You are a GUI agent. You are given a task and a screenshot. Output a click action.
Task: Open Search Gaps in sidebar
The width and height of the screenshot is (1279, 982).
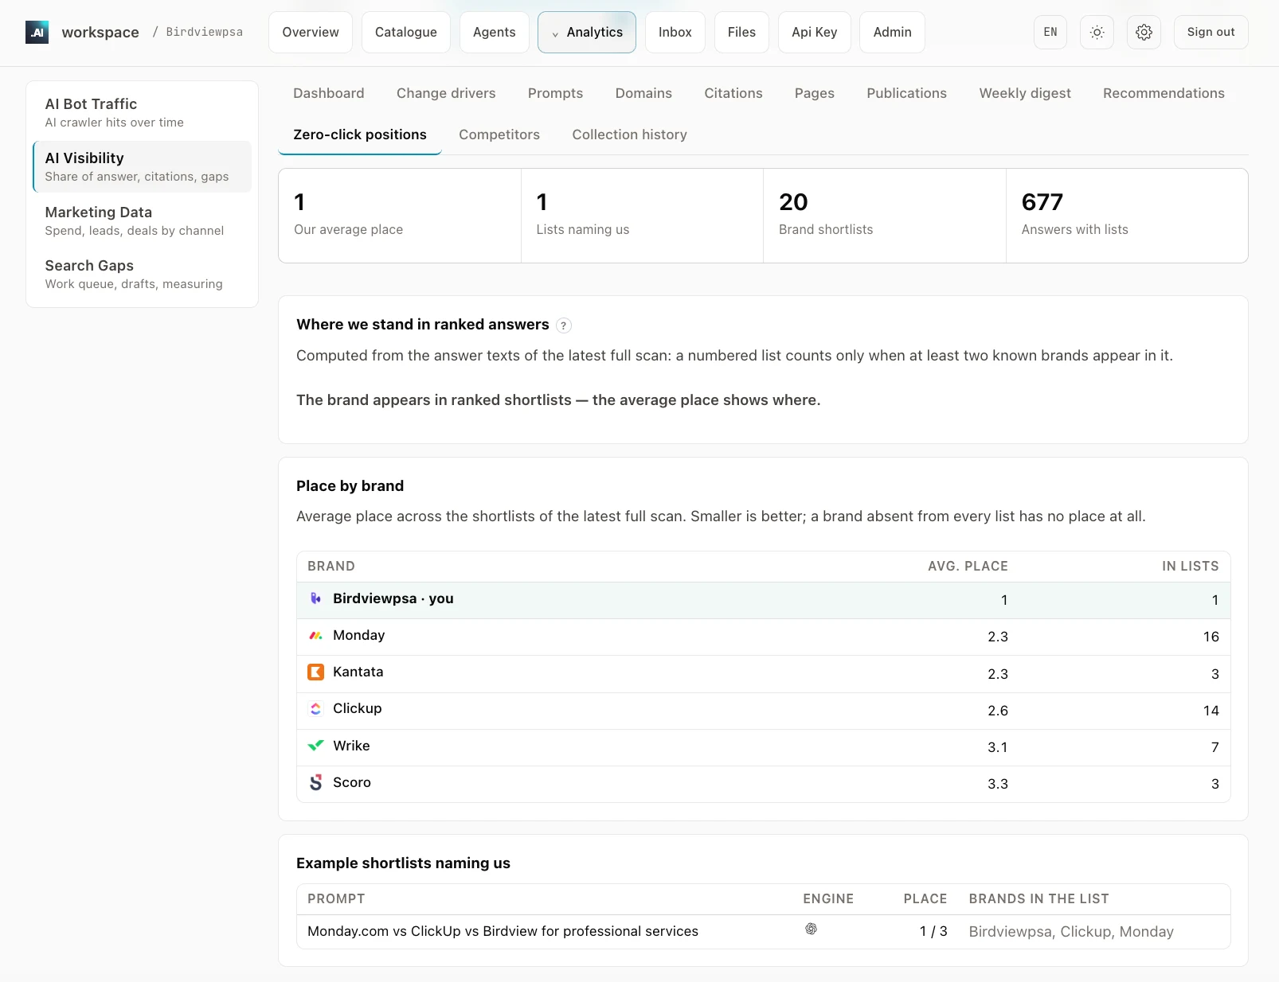coord(142,274)
